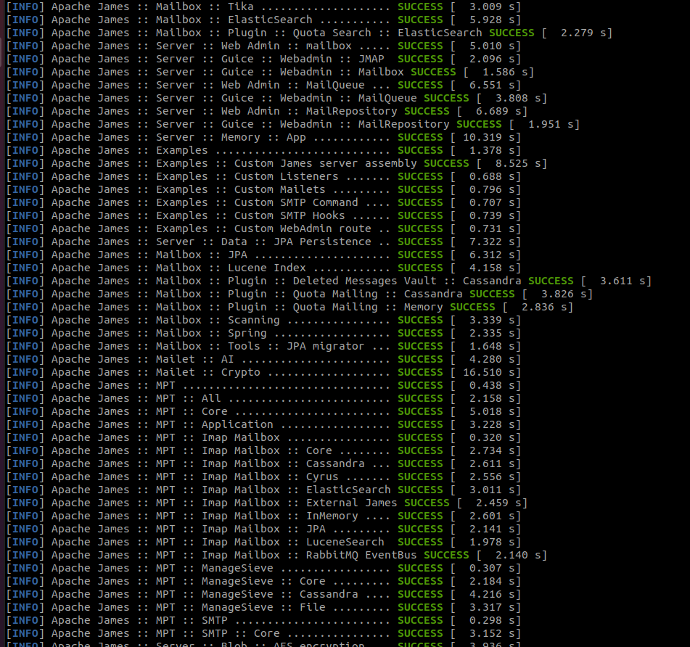Click 'Quota Mailing :: Cassandra' line
690x647 pixels.
click(x=299, y=294)
